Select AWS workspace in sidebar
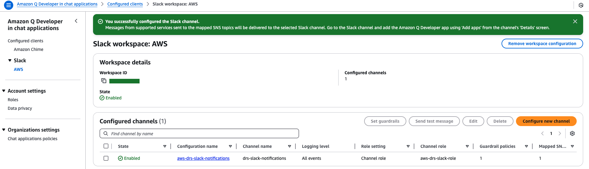589x169 pixels. [x=18, y=69]
